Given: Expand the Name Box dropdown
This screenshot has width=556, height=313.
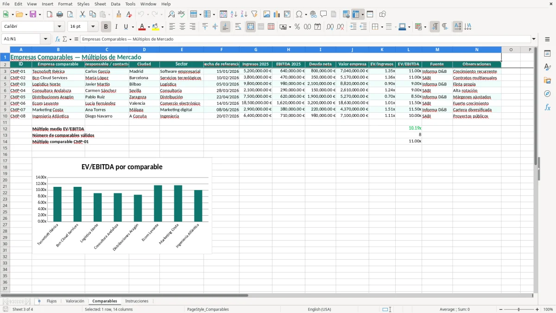Looking at the screenshot, I should point(45,39).
